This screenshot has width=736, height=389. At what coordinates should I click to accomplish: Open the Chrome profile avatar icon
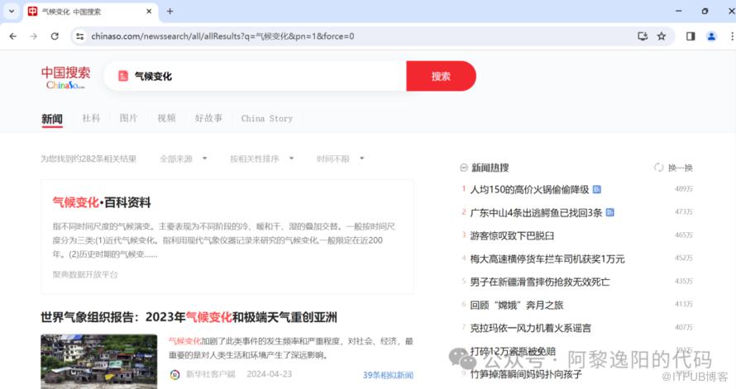(x=711, y=36)
